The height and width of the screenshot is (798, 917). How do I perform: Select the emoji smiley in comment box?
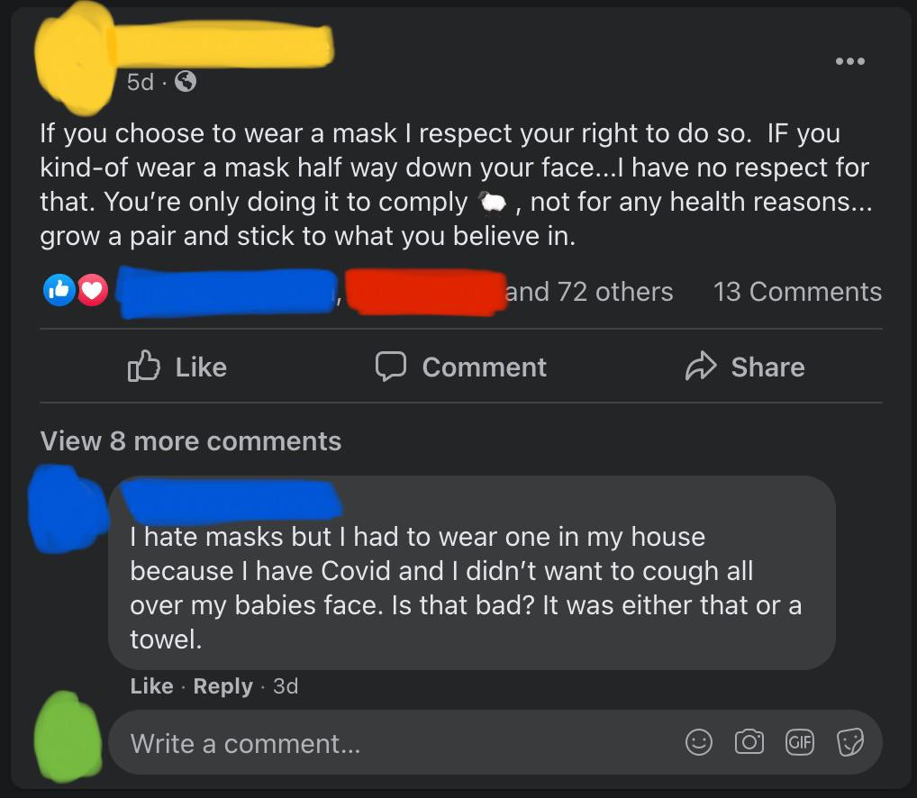click(x=698, y=743)
